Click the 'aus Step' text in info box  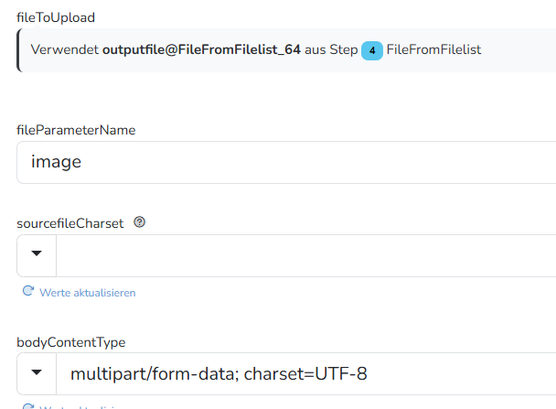pos(331,49)
